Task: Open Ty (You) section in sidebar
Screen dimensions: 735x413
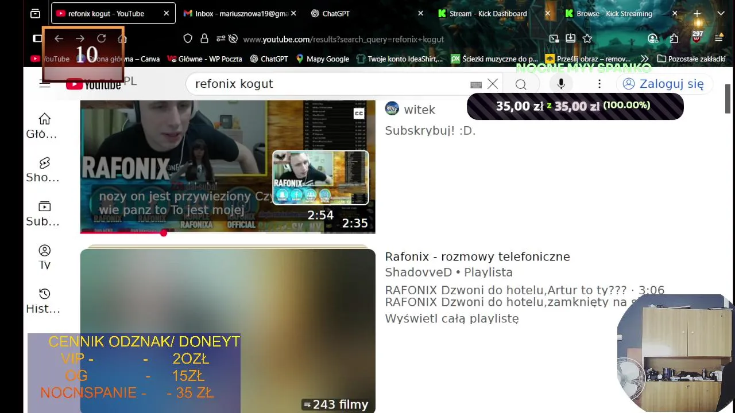Action: coord(44,257)
